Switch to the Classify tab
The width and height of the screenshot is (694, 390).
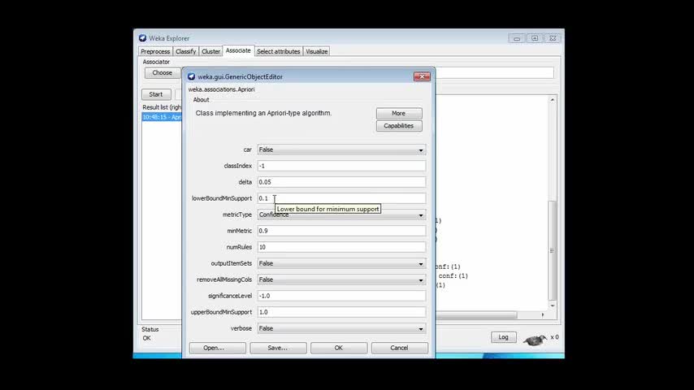pos(186,51)
